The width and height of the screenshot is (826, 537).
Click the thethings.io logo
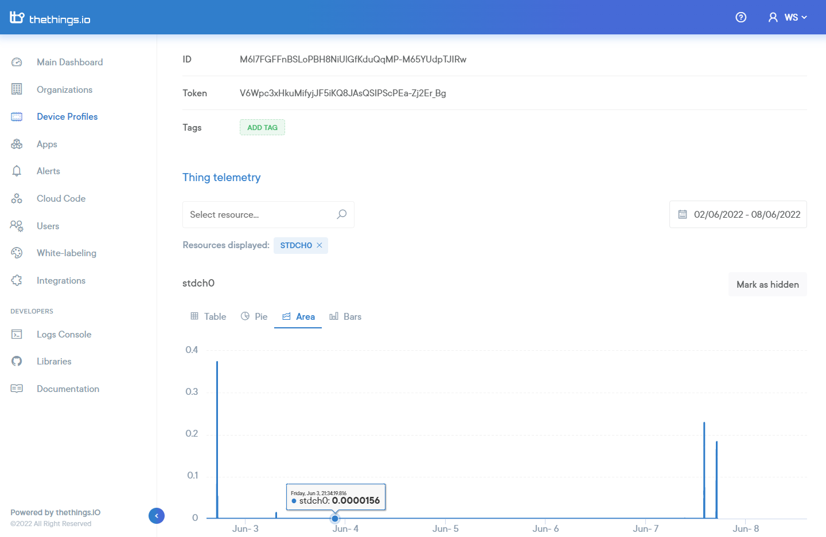(x=50, y=18)
